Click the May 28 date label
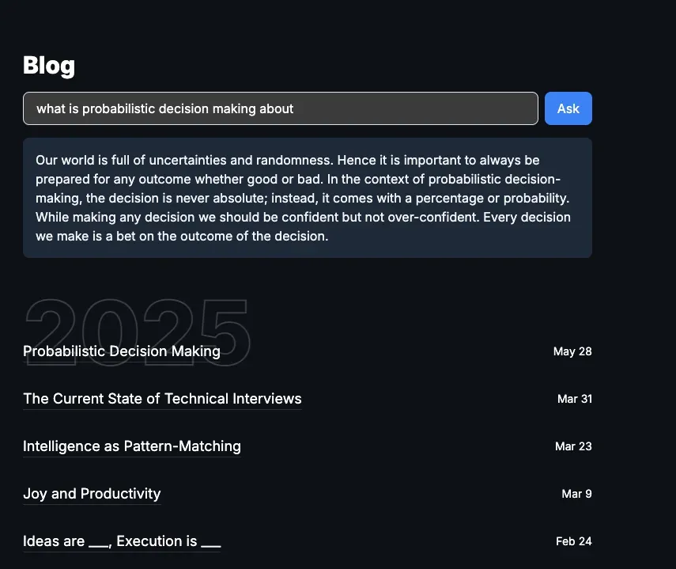This screenshot has height=569, width=676. [572, 351]
